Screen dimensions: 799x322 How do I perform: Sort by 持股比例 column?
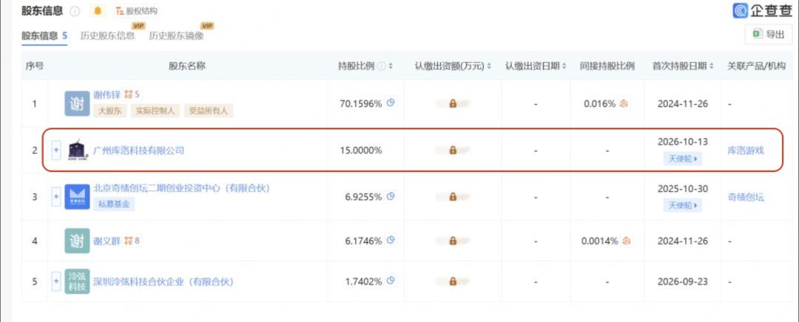(x=391, y=66)
